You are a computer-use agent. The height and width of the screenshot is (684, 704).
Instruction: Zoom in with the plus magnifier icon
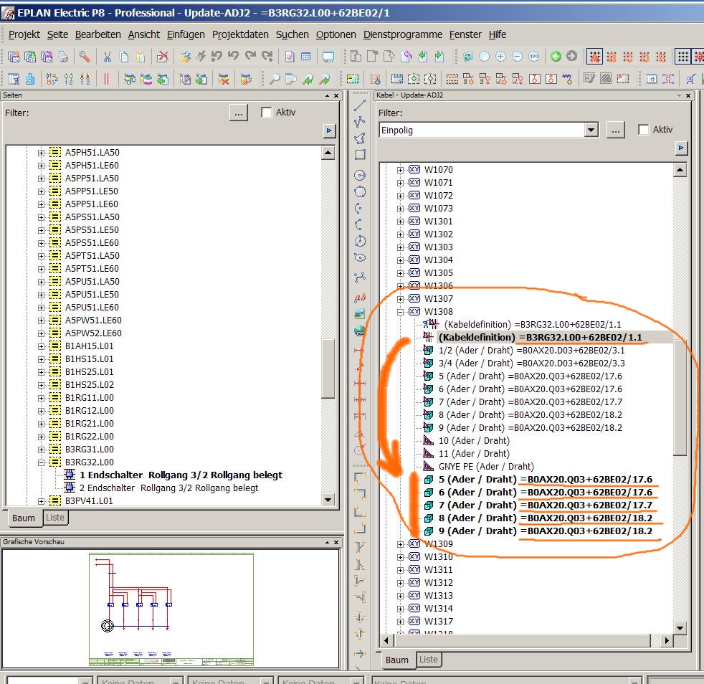[x=500, y=57]
